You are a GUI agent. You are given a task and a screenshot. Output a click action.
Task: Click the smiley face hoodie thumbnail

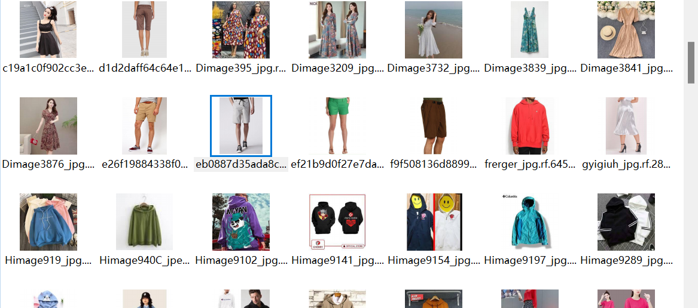click(434, 222)
